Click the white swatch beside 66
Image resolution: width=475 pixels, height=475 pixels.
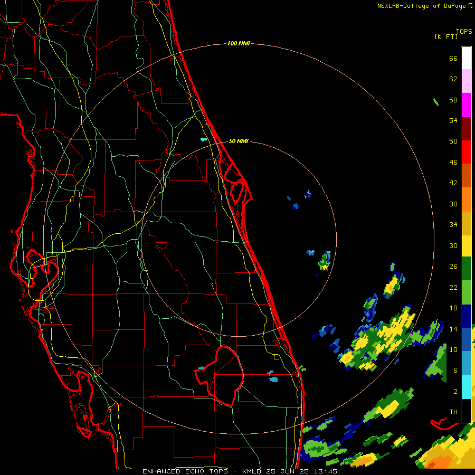tap(466, 58)
